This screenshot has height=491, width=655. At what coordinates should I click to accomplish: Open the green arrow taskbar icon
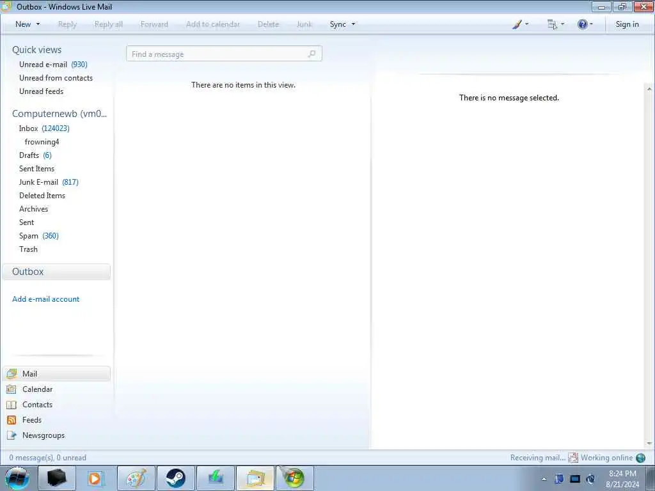(215, 478)
